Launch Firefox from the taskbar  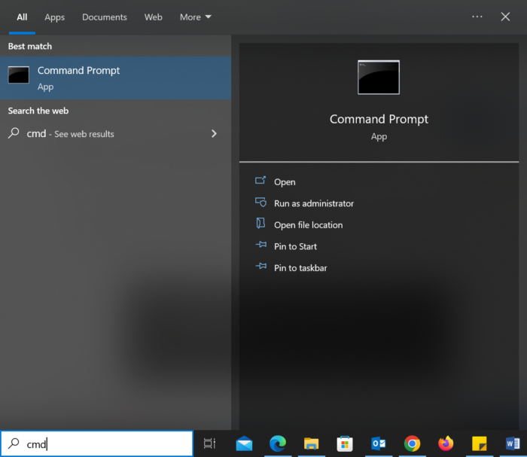446,443
